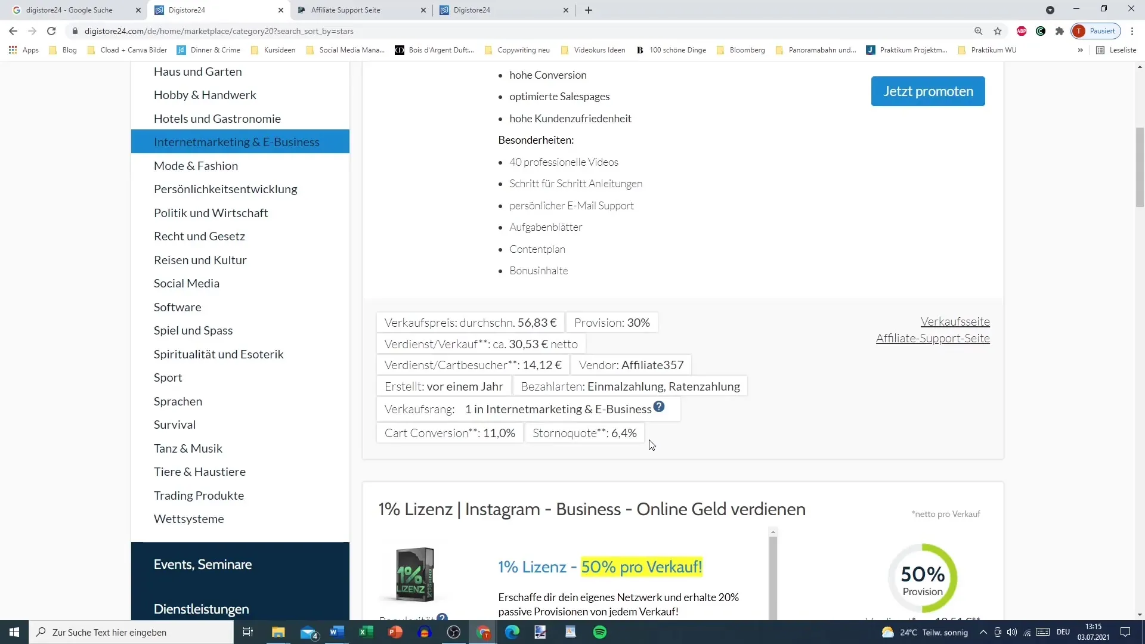Show more bookmarks via the chevron
Image resolution: width=1145 pixels, height=644 pixels.
pyautogui.click(x=1080, y=50)
